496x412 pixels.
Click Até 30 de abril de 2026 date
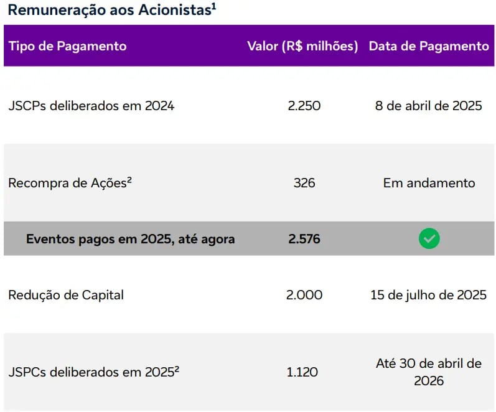(x=429, y=372)
